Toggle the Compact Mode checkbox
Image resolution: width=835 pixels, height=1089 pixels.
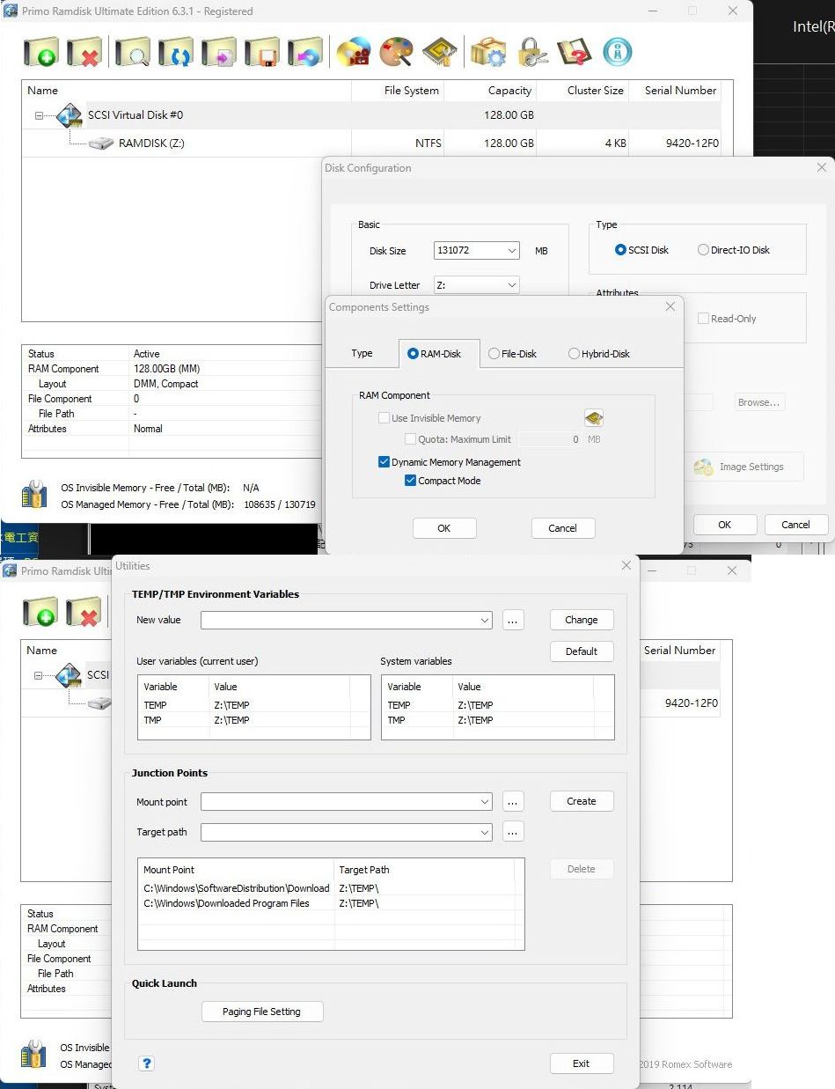pyautogui.click(x=410, y=481)
